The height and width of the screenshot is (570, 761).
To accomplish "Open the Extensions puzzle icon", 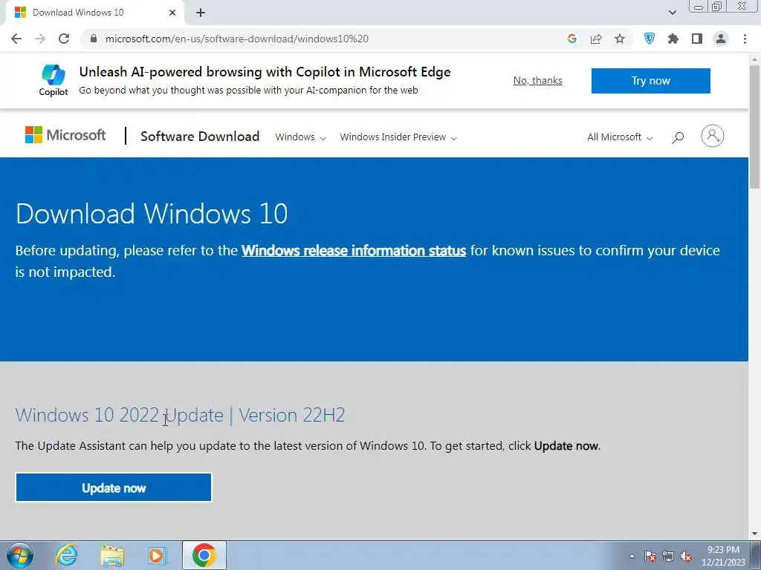I will (673, 39).
